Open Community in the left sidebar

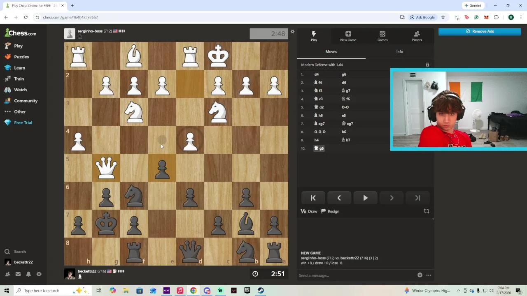pos(21,101)
